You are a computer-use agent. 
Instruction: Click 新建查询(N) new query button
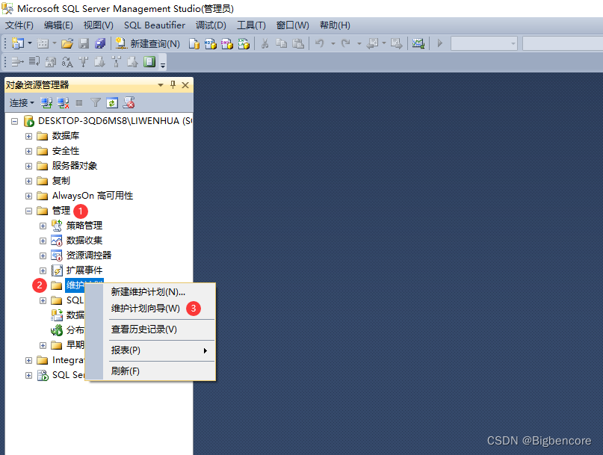tap(148, 43)
